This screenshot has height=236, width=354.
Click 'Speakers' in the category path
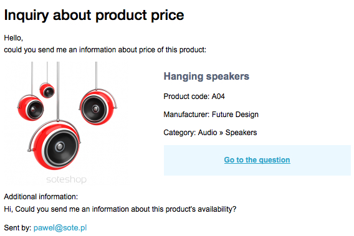[x=241, y=133]
